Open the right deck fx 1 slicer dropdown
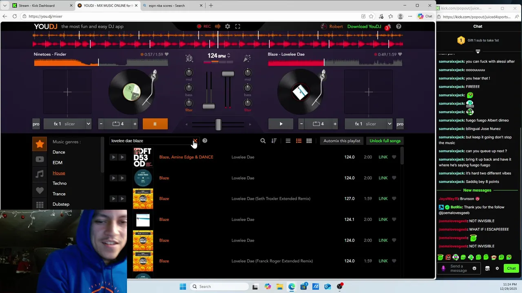 coord(368,124)
